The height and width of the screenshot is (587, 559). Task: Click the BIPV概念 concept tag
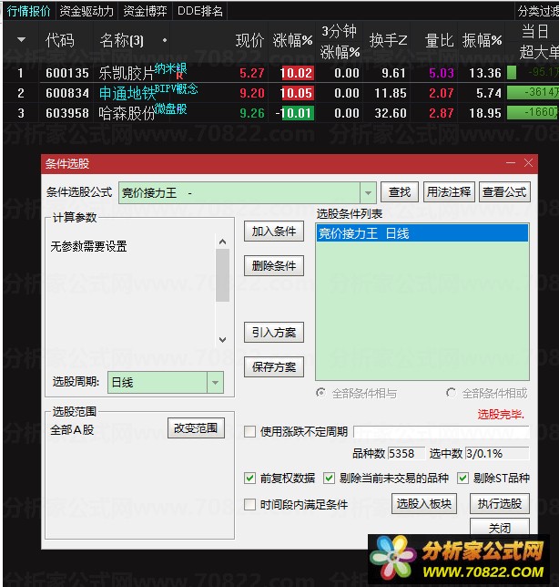click(x=176, y=88)
